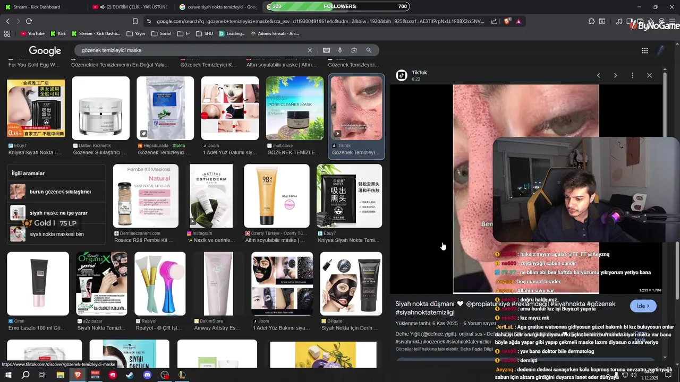Image resolution: width=680 pixels, height=382 pixels.
Task: Open the Google apps grid icon
Action: pos(644,50)
